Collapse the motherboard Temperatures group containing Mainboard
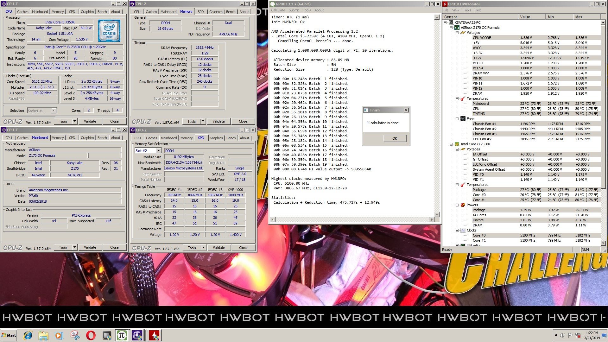 457,98
